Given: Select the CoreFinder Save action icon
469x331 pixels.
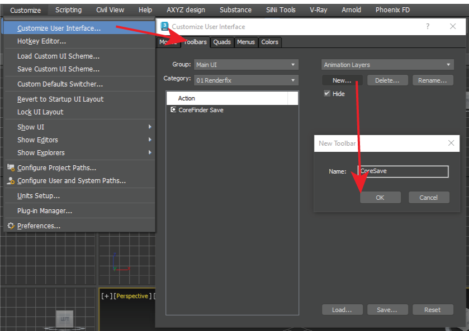Looking at the screenshot, I should coord(173,110).
